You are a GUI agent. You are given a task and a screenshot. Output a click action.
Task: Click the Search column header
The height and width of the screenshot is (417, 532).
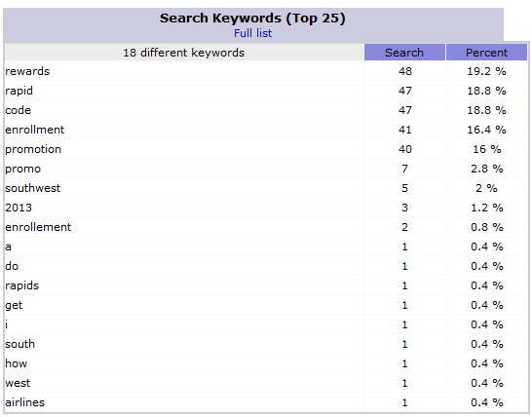click(x=404, y=53)
